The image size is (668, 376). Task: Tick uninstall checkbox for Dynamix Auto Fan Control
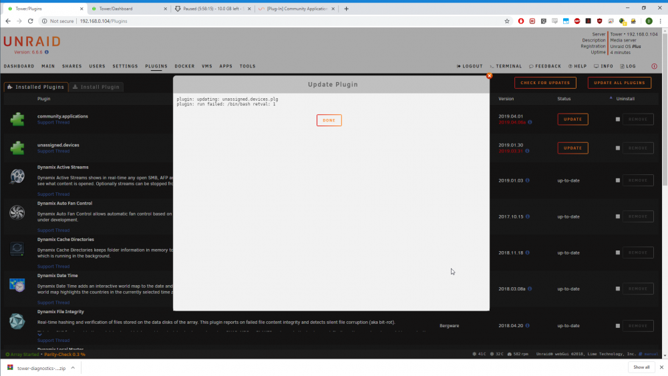click(x=618, y=216)
